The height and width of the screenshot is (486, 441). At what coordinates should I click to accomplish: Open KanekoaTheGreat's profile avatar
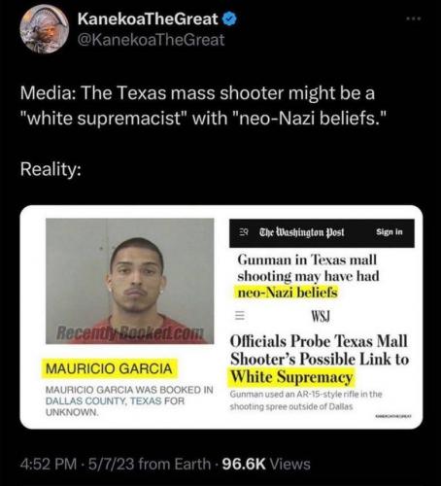pos(45,29)
